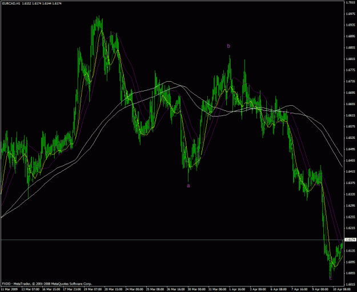Click the 1.6335 price axis label

[351, 194]
